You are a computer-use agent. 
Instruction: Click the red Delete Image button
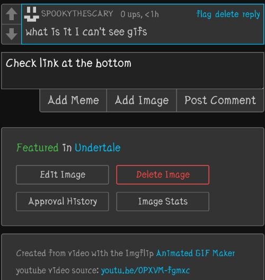click(x=163, y=174)
